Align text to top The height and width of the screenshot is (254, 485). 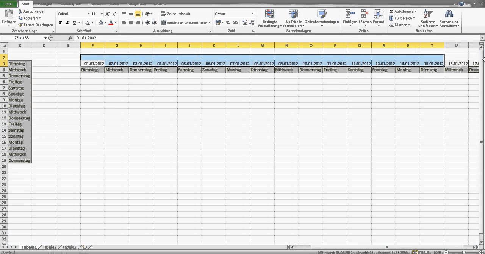coord(124,14)
